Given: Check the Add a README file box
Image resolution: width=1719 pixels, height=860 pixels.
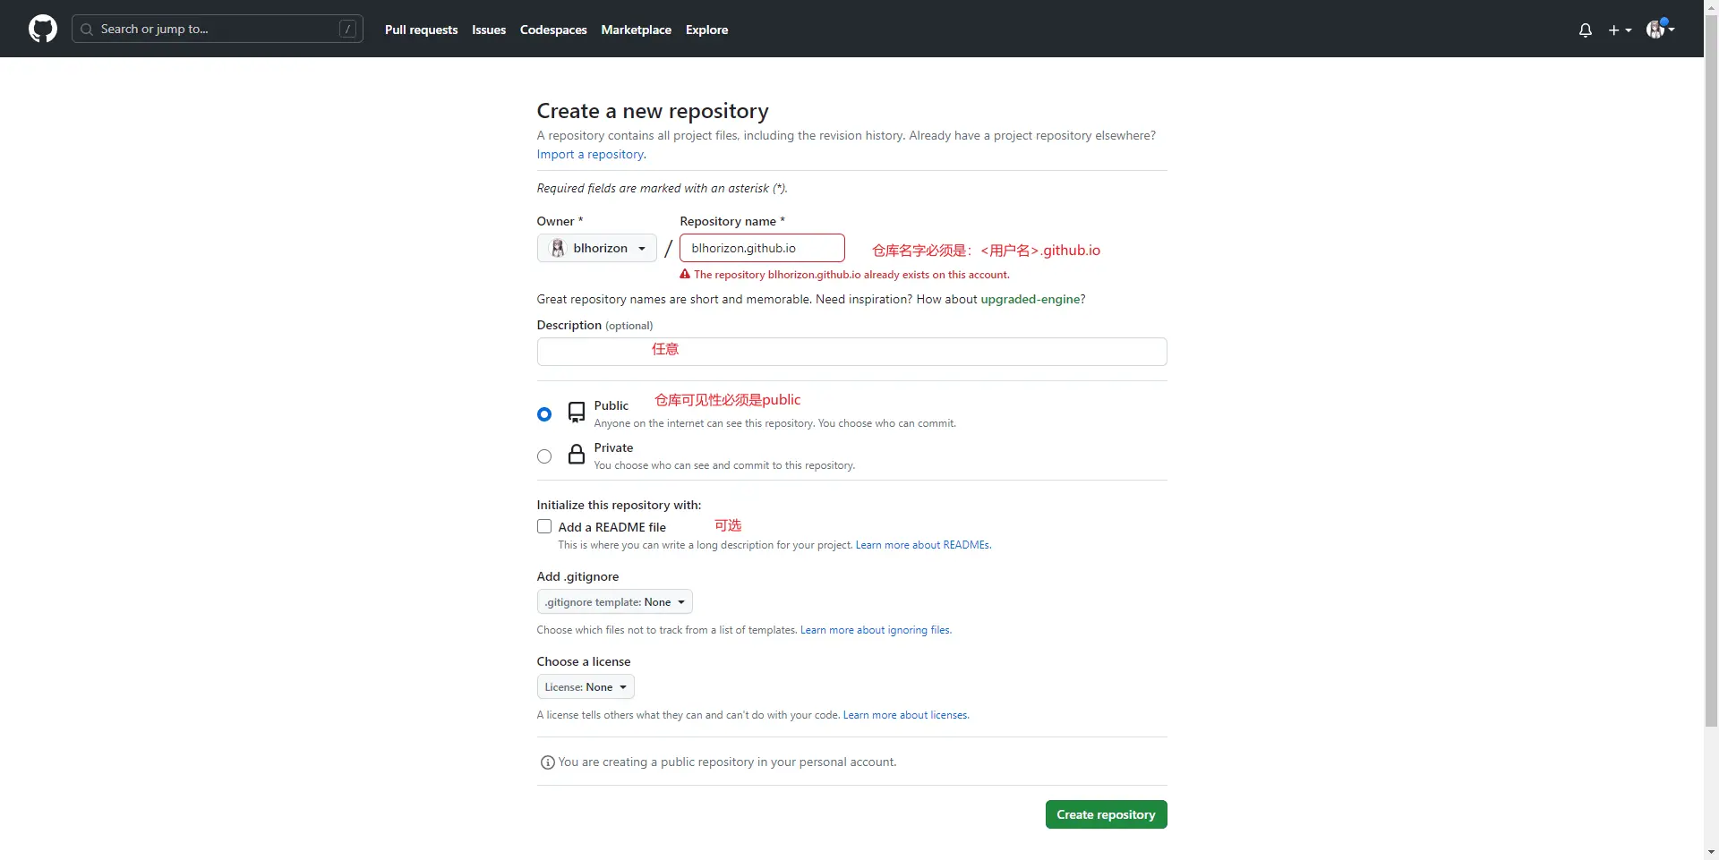Looking at the screenshot, I should 544,526.
